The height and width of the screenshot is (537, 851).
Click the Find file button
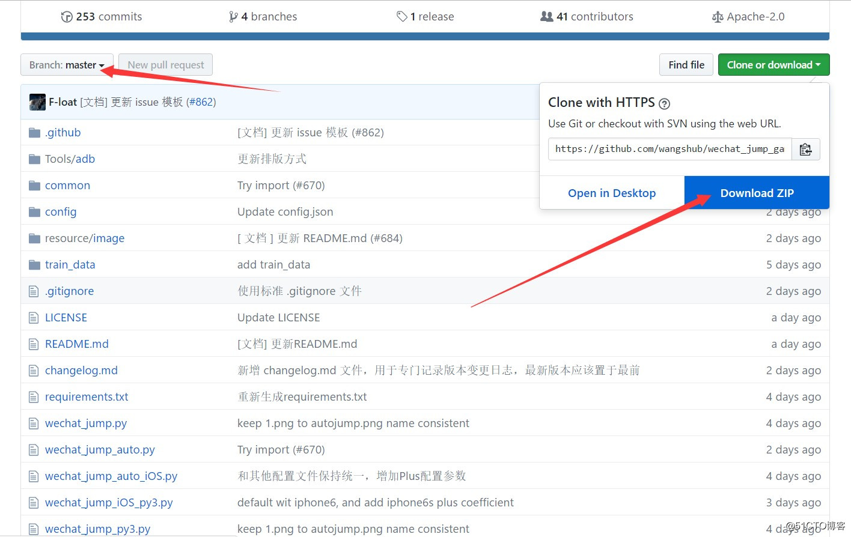(686, 65)
